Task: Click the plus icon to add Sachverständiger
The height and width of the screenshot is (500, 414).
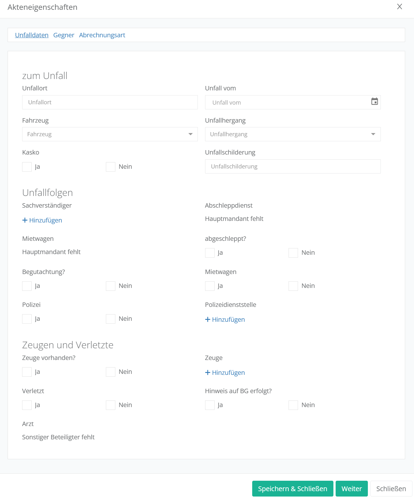Action: click(25, 220)
